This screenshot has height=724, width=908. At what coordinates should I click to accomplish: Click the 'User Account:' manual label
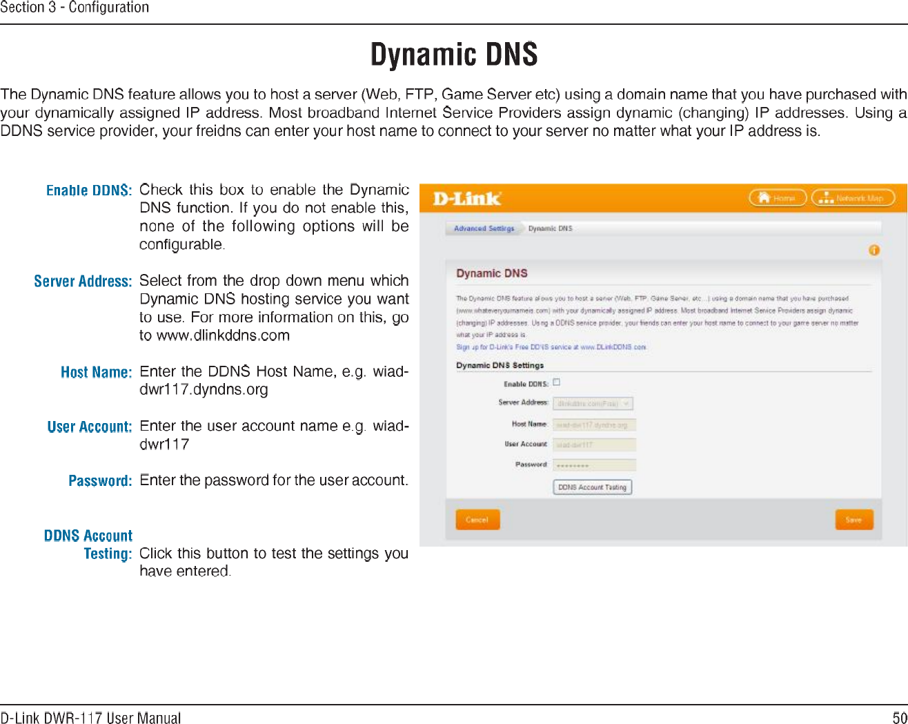(90, 427)
